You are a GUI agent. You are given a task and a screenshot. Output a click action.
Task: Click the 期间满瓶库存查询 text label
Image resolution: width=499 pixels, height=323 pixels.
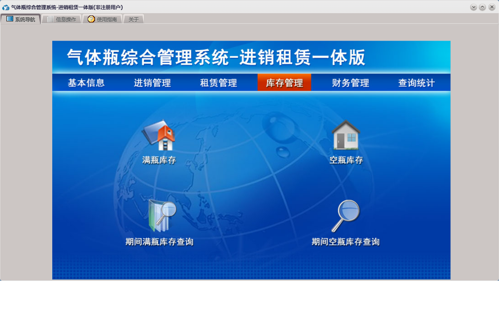pos(160,242)
